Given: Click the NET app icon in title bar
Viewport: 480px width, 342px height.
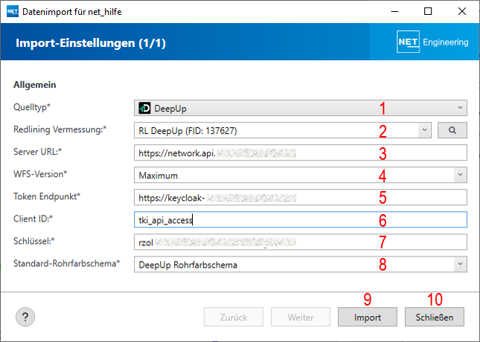Looking at the screenshot, I should (x=12, y=11).
